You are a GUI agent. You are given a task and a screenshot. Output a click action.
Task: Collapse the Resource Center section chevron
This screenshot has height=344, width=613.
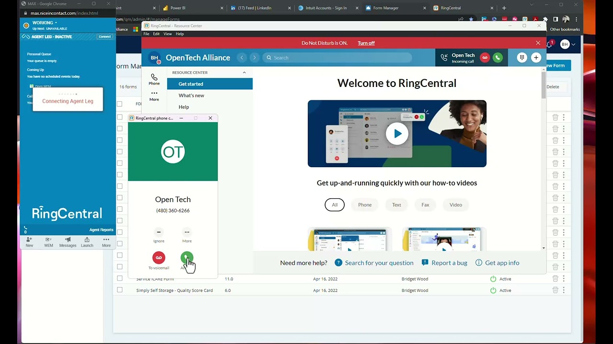coord(244,73)
